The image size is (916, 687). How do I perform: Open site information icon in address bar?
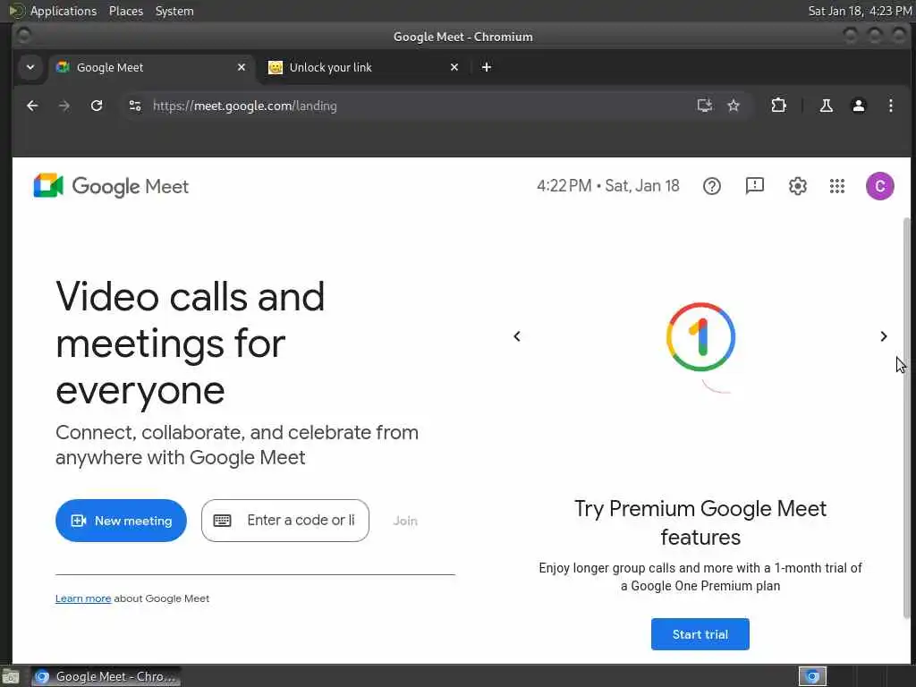135,106
